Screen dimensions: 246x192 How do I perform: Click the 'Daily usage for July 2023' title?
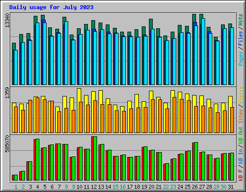pos(51,7)
